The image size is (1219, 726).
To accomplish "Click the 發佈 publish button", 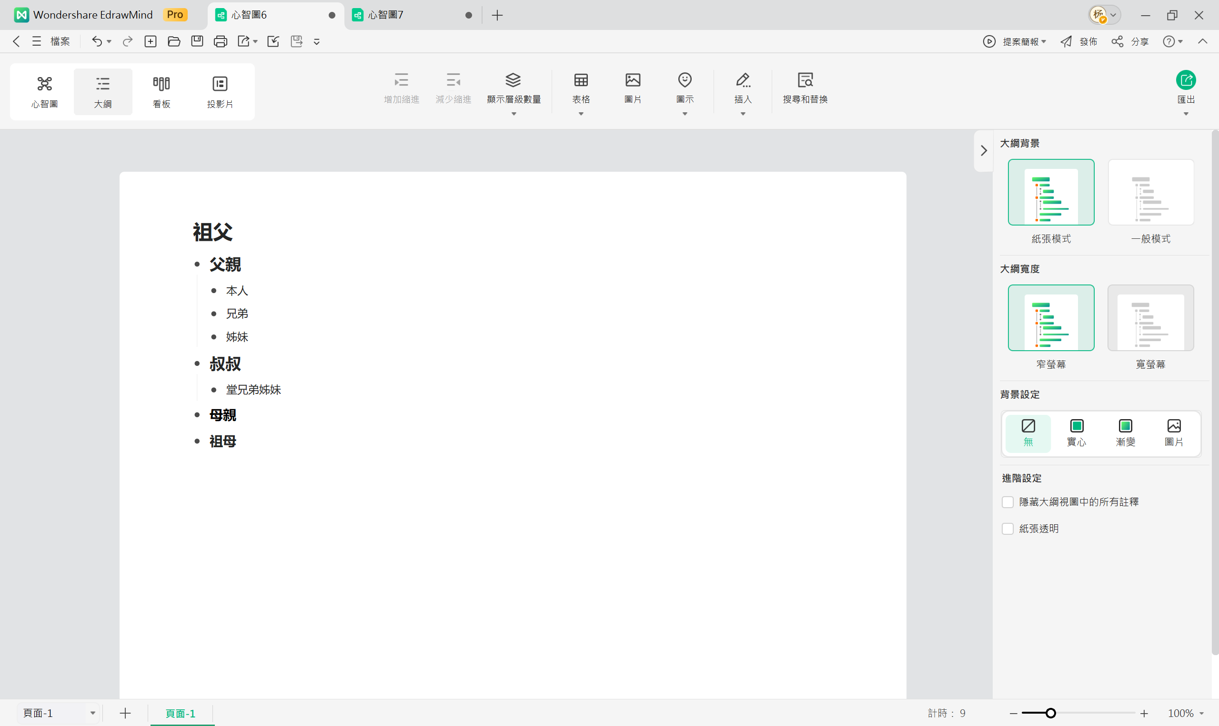I will click(x=1079, y=41).
